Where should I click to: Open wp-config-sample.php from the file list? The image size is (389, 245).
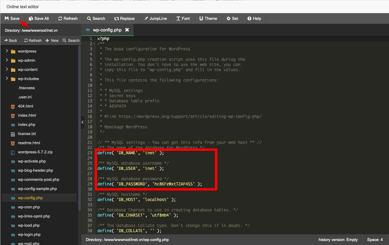[x=37, y=189]
